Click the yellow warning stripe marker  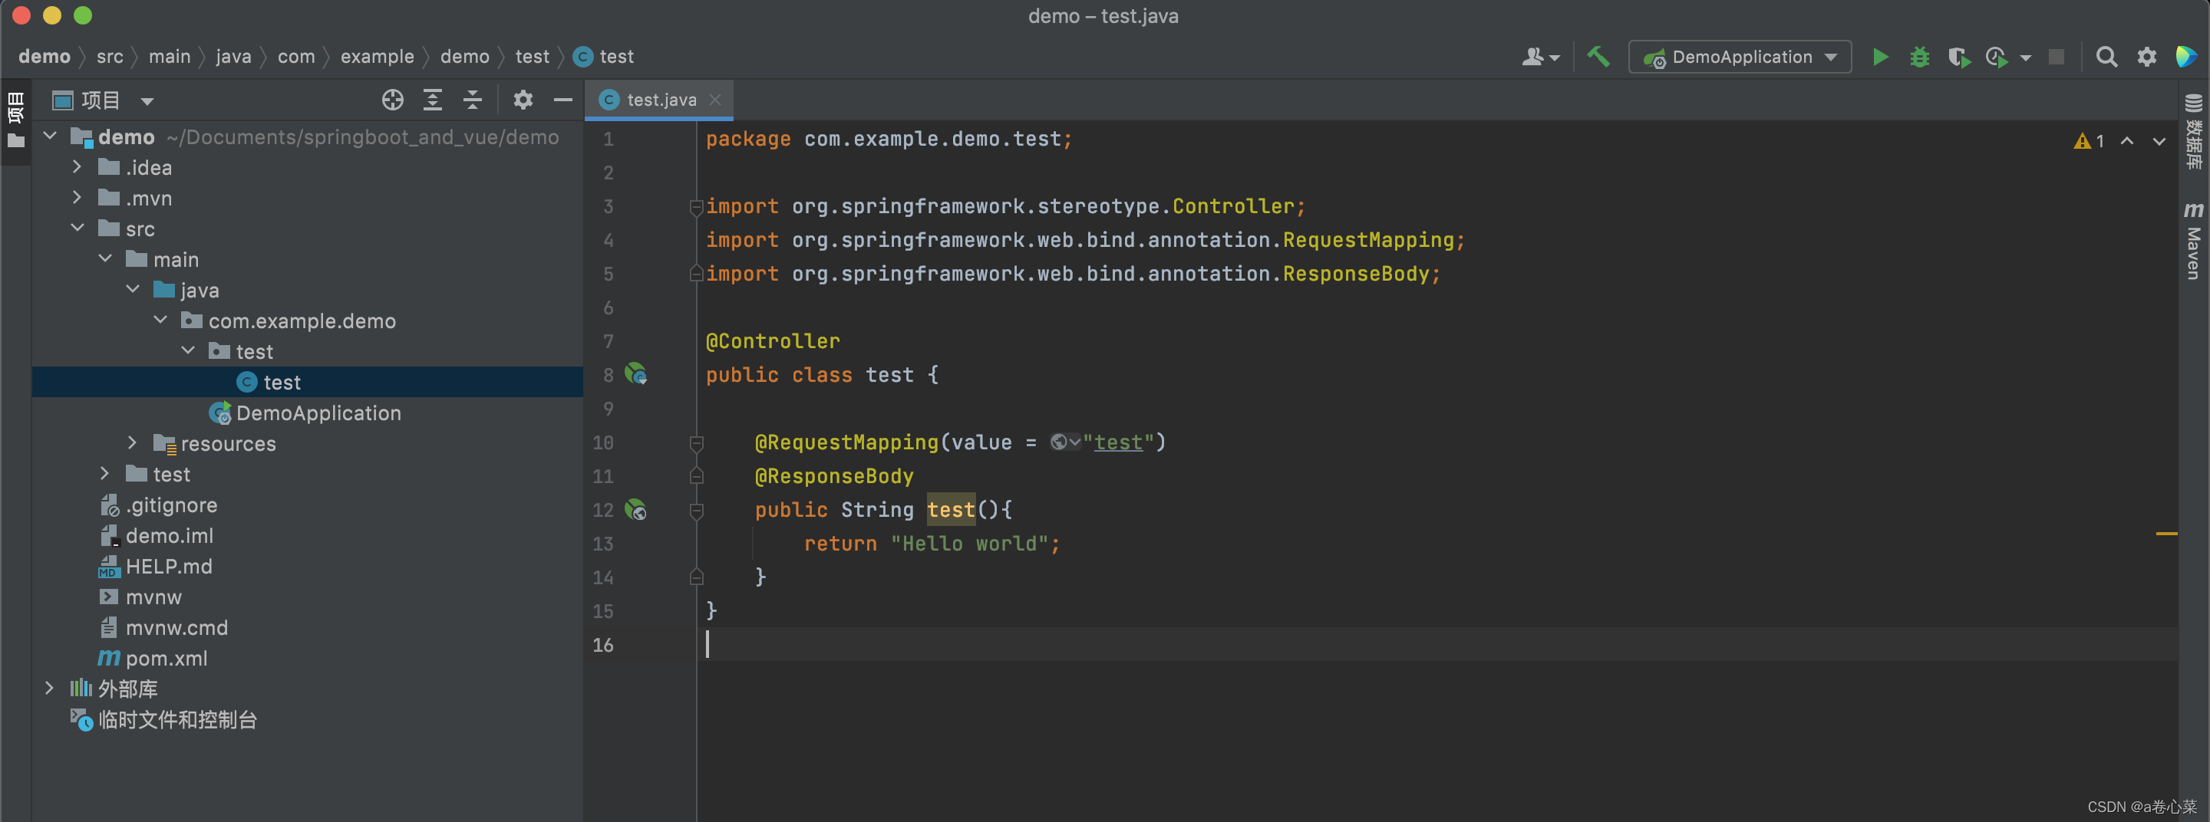click(2166, 534)
